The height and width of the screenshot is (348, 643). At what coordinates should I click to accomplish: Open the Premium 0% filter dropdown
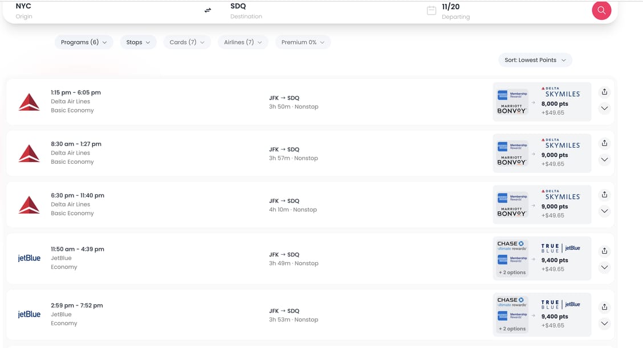303,42
